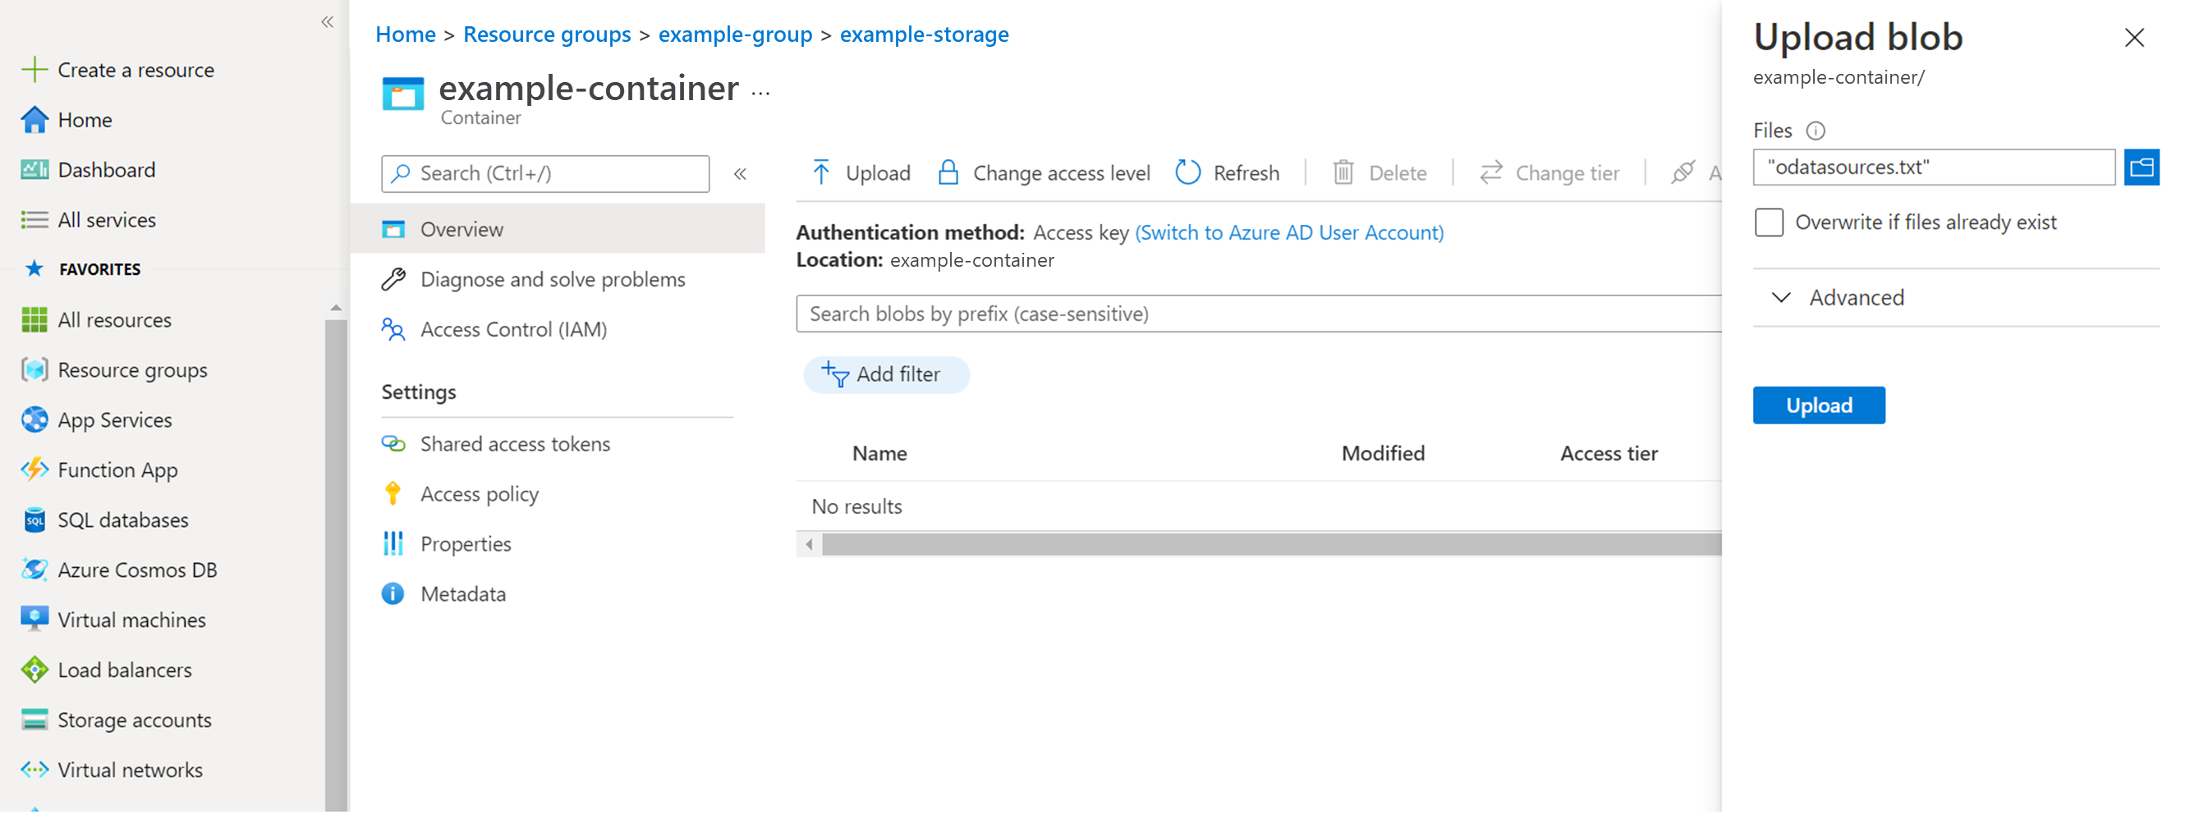Open the SQL databases icon

pos(34,520)
